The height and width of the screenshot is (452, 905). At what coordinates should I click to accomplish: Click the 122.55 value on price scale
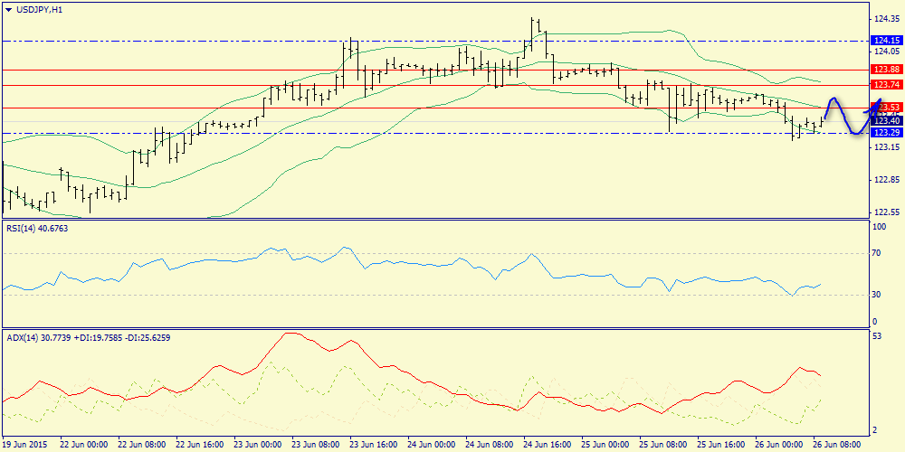[x=883, y=212]
